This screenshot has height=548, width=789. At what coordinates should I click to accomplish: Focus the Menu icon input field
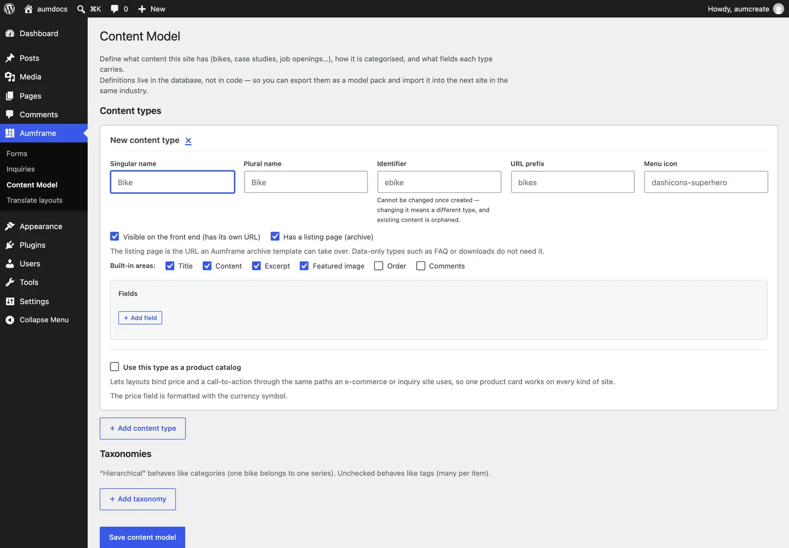pyautogui.click(x=706, y=182)
